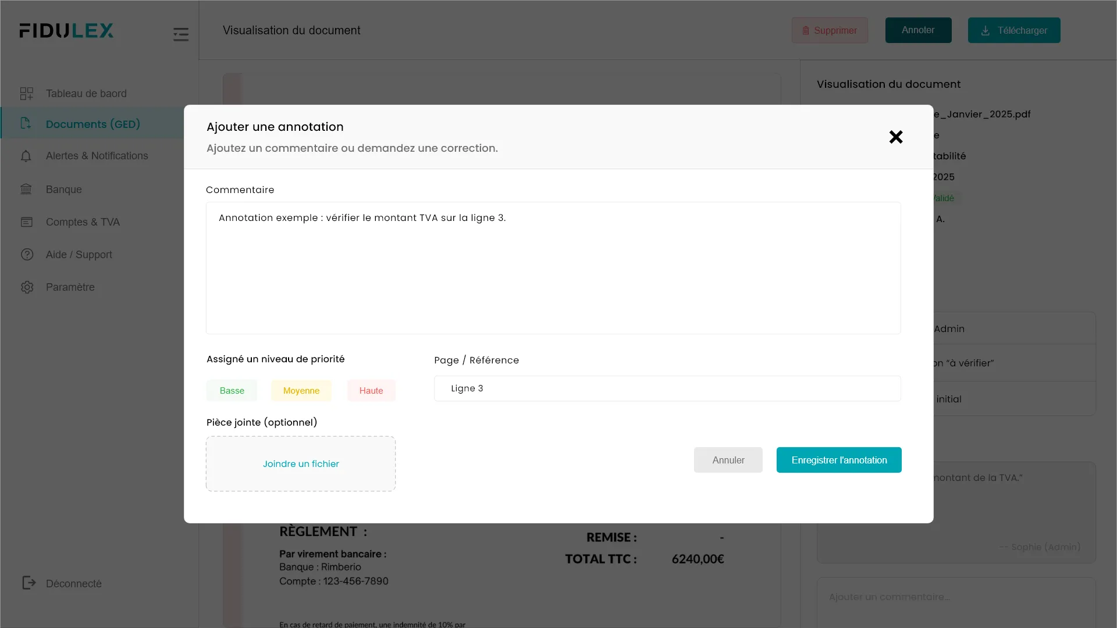The width and height of the screenshot is (1117, 628).
Task: Click the Déconnecté logout icon
Action: (29, 583)
